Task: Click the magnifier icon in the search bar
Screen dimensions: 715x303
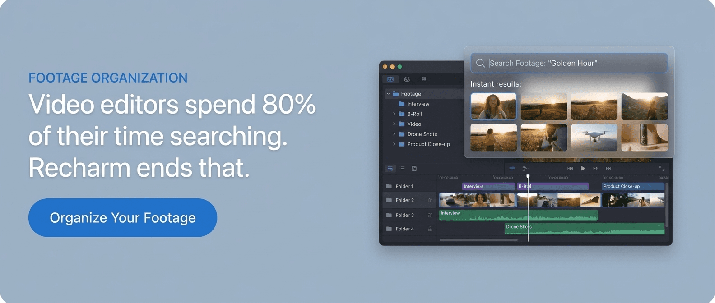Action: (480, 63)
